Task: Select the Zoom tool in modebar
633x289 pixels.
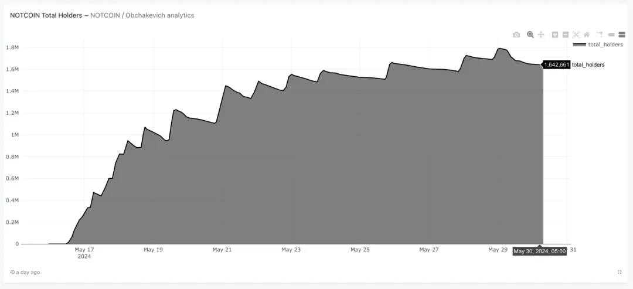Action: [x=530, y=35]
